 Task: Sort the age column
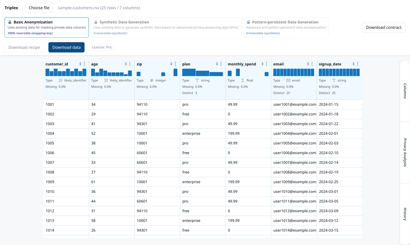[126, 64]
